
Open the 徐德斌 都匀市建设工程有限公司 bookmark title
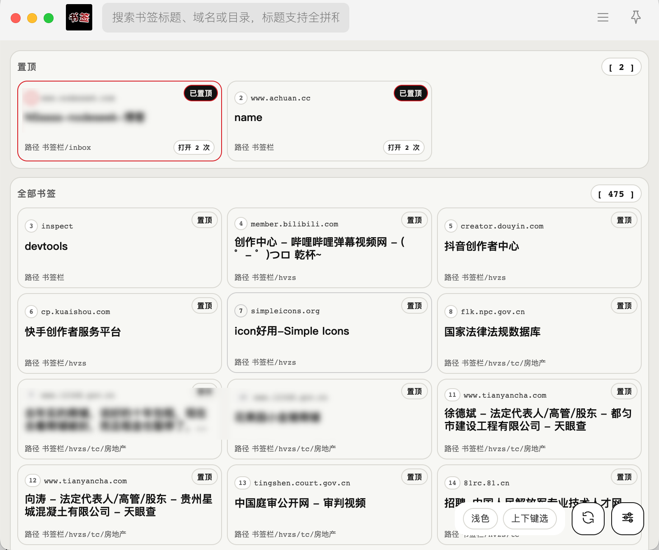tap(538, 419)
